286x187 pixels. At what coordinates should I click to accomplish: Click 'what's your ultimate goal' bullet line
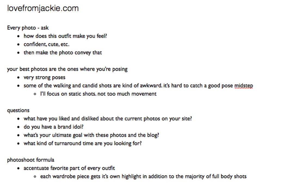(x=91, y=135)
